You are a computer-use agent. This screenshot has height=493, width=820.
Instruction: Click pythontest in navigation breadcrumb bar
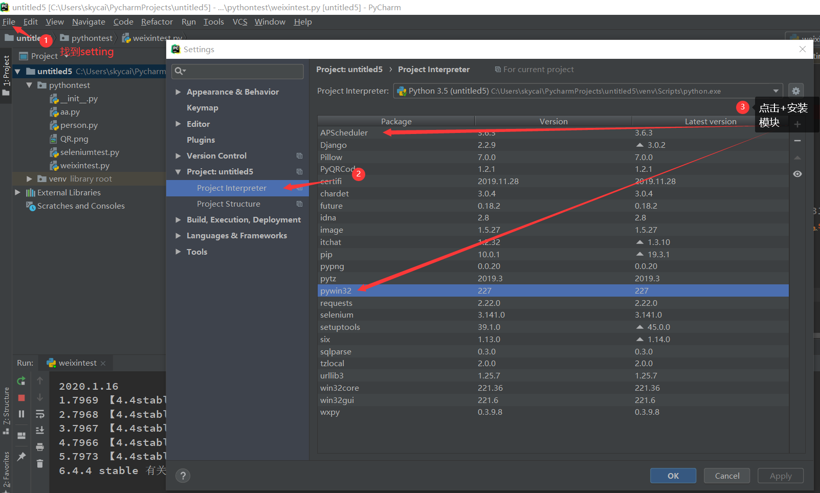click(x=92, y=38)
